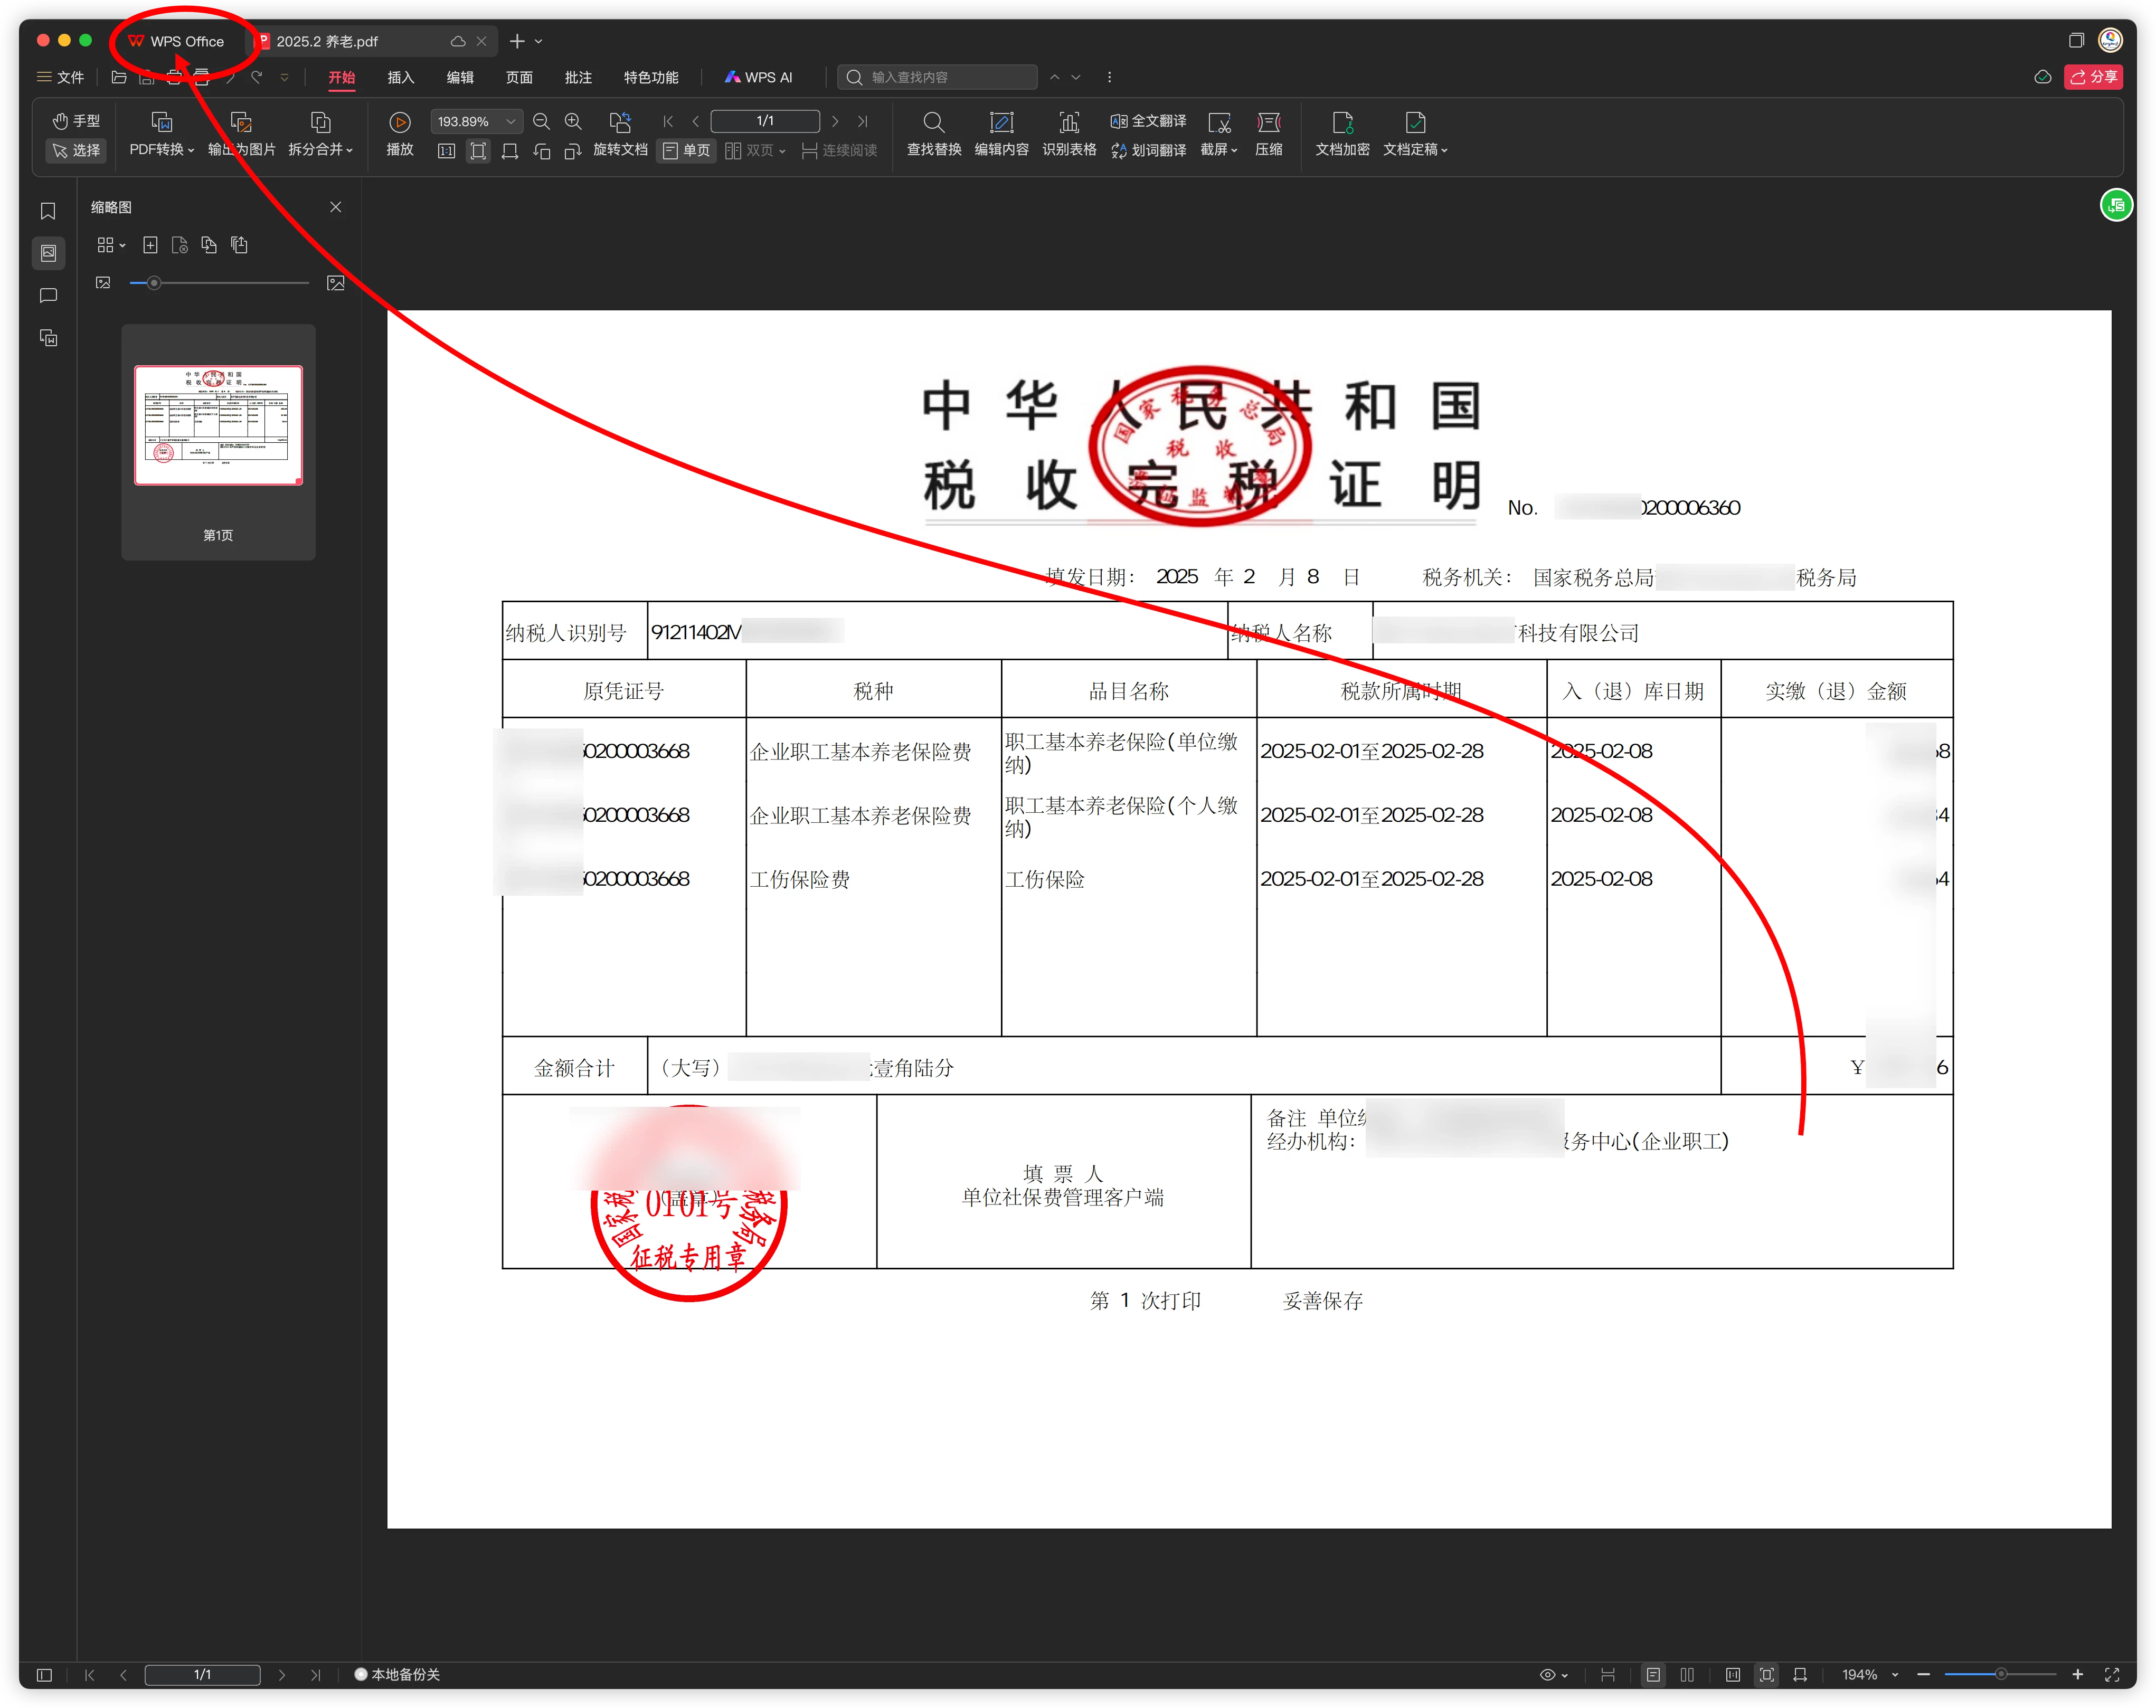This screenshot has height=1708, width=2156.
Task: Toggle two-page view in status bar
Action: pos(1687,1674)
